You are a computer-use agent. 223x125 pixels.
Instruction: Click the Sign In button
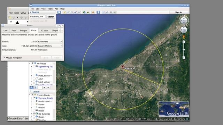tap(178, 12)
